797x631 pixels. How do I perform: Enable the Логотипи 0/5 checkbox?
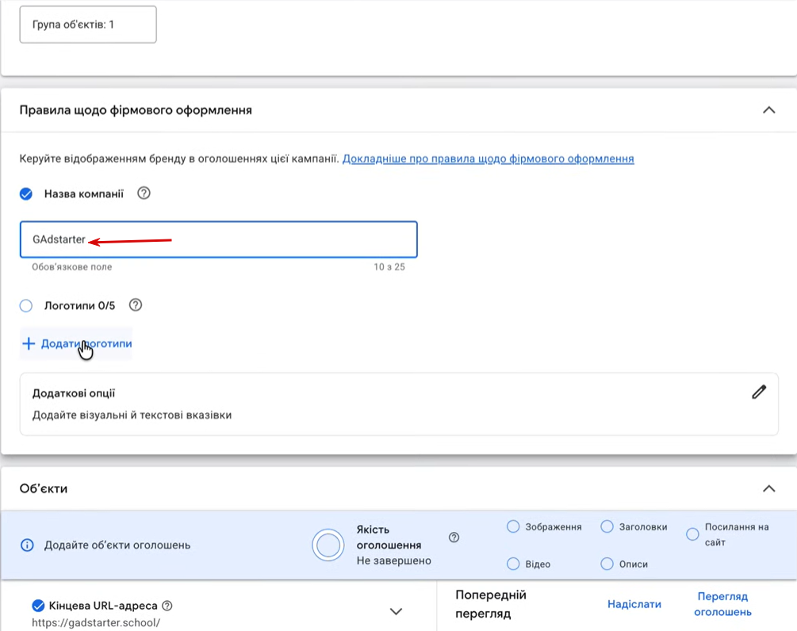point(26,306)
